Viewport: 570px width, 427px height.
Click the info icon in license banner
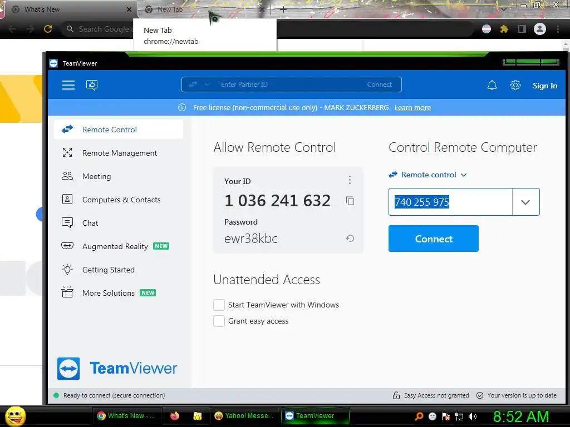tap(182, 107)
